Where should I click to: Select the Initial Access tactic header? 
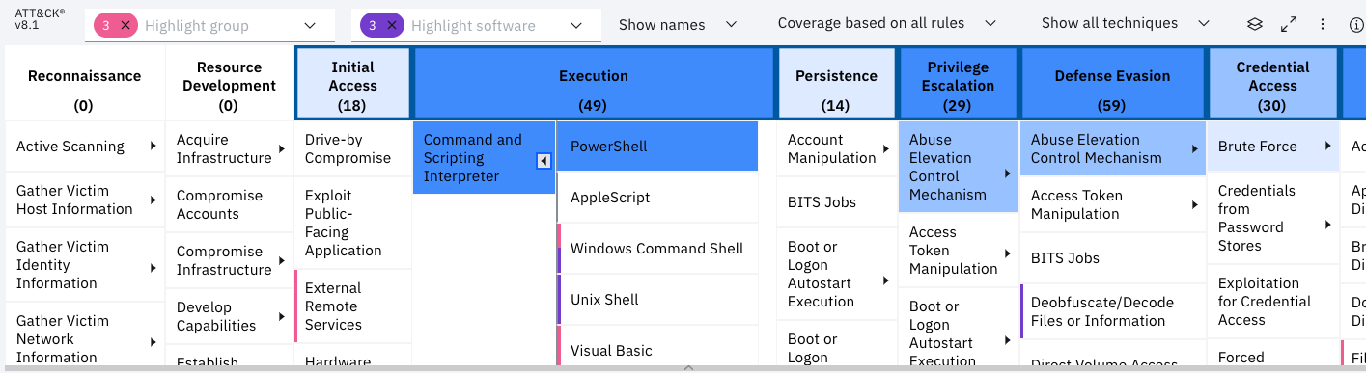352,85
